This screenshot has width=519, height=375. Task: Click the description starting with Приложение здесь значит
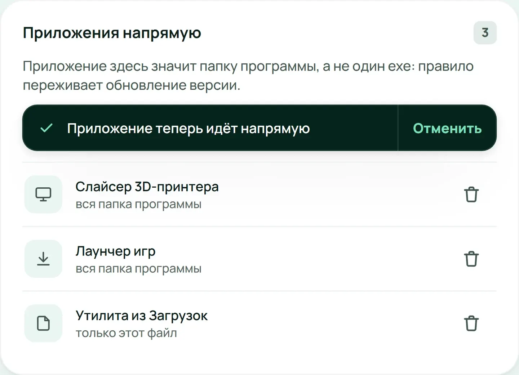248,76
